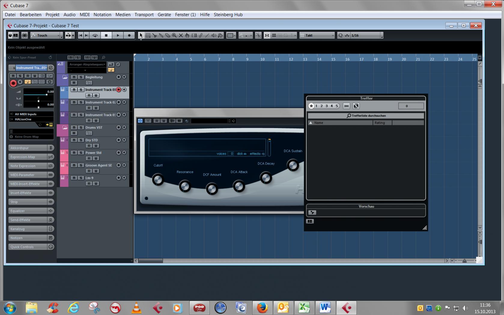The width and height of the screenshot is (504, 315).
Task: Select the Range Selection tool
Action: click(x=148, y=35)
